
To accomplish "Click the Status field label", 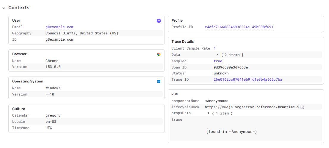I will 178,74.
